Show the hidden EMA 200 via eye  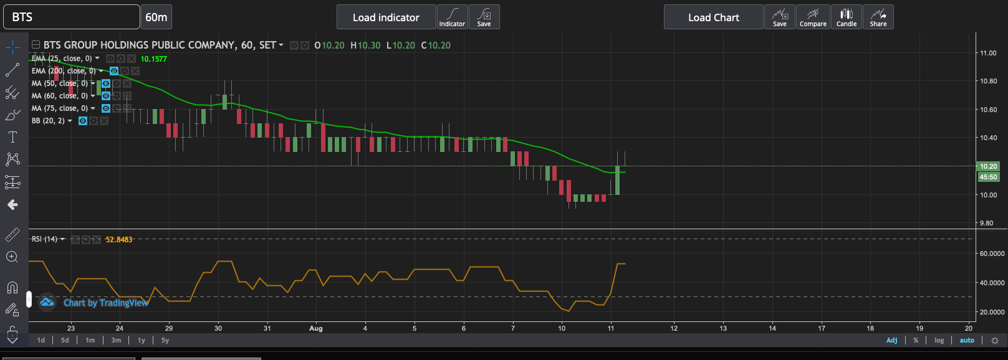pos(114,71)
